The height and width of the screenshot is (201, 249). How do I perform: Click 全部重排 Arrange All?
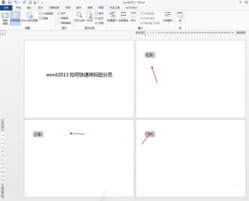point(124,17)
